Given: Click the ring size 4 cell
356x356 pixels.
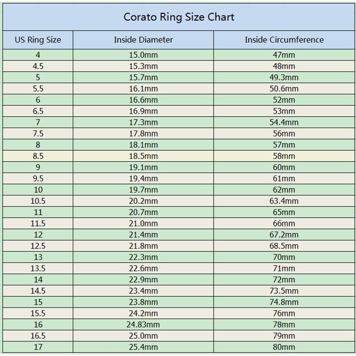Looking at the screenshot, I should click(38, 55).
